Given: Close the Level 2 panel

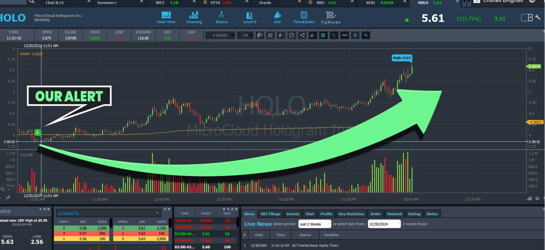Looking at the screenshot, I should tap(169, 209).
